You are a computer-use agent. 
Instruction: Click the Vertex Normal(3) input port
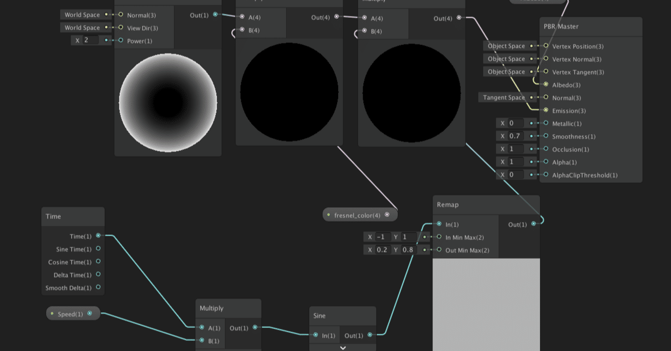pyautogui.click(x=546, y=59)
